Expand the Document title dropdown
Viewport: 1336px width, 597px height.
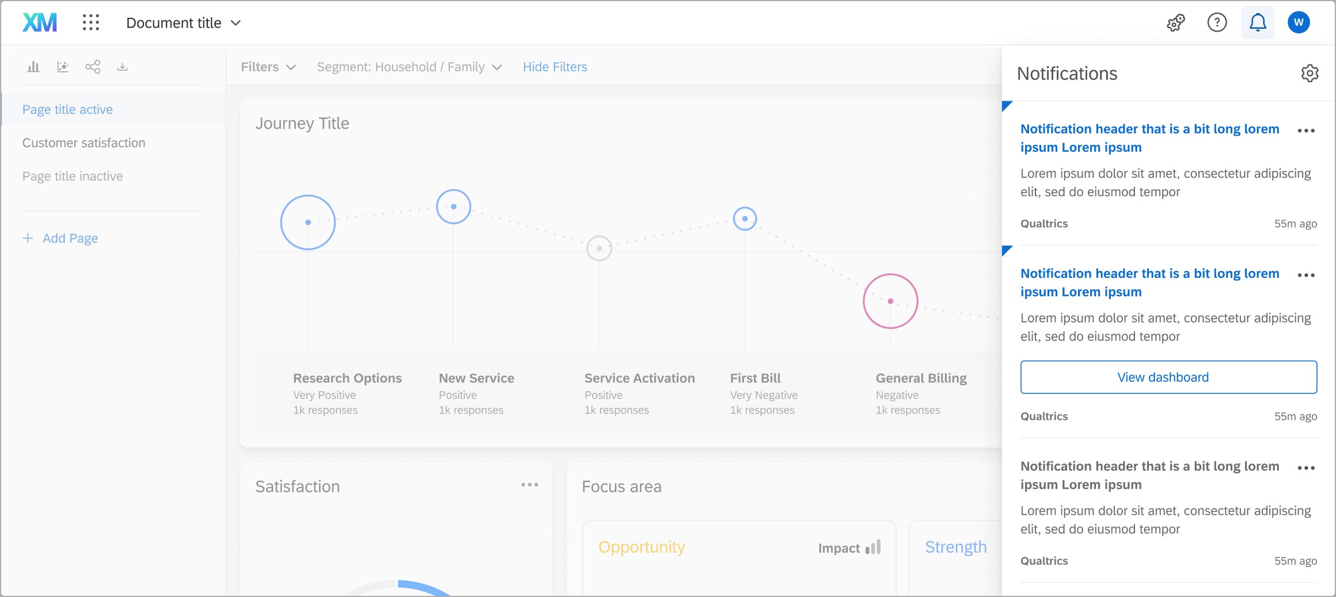coord(183,23)
